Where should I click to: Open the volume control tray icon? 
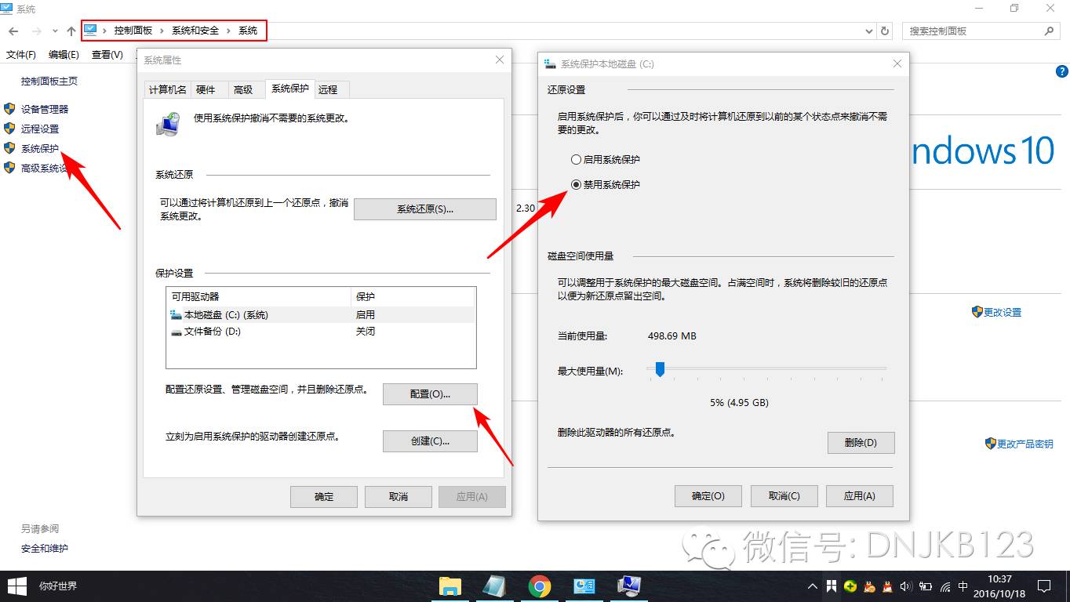tap(906, 586)
